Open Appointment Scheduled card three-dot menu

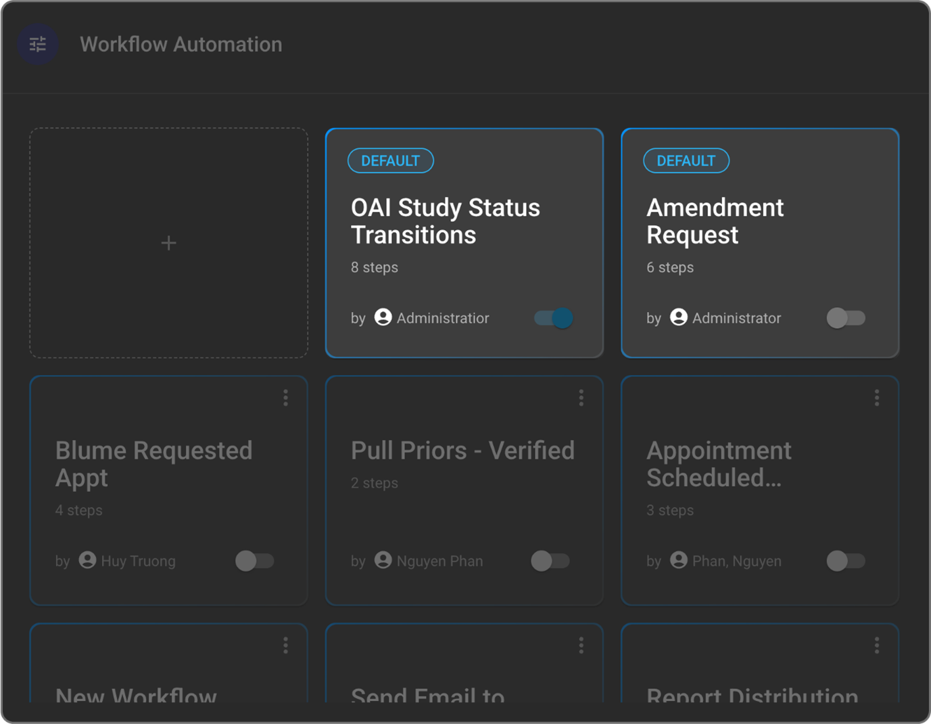coord(876,398)
